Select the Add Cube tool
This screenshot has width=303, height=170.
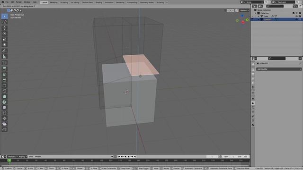tap(4, 63)
